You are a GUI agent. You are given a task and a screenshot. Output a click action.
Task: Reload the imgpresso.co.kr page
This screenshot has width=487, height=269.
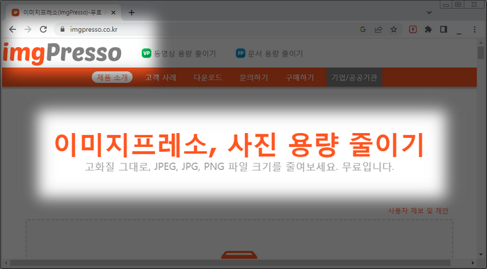43,29
